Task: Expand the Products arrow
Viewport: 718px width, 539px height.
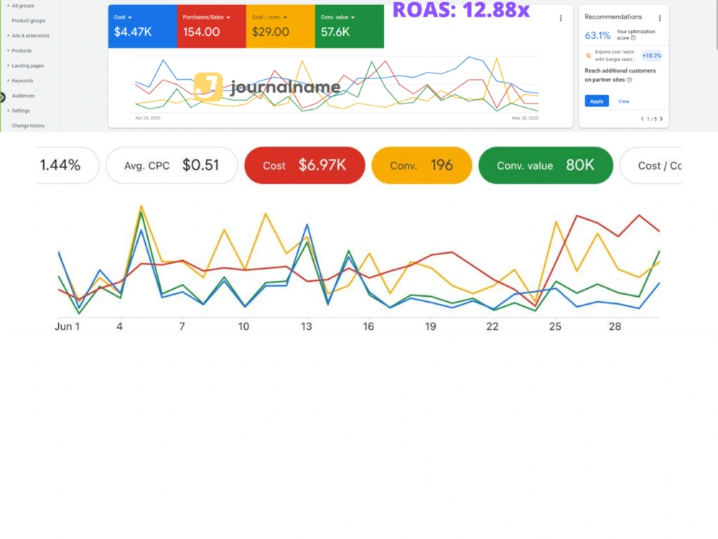Action: coord(8,50)
